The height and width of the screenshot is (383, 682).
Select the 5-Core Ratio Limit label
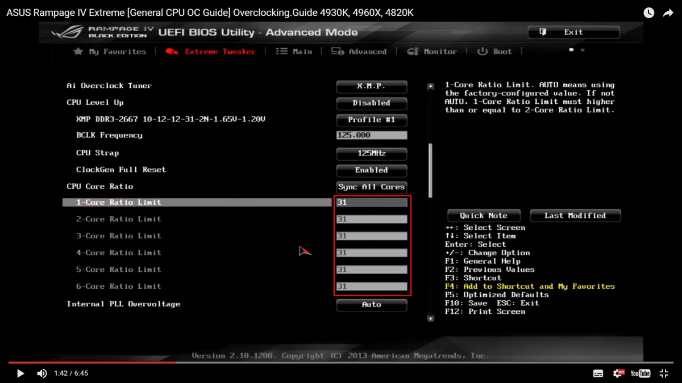pos(119,270)
